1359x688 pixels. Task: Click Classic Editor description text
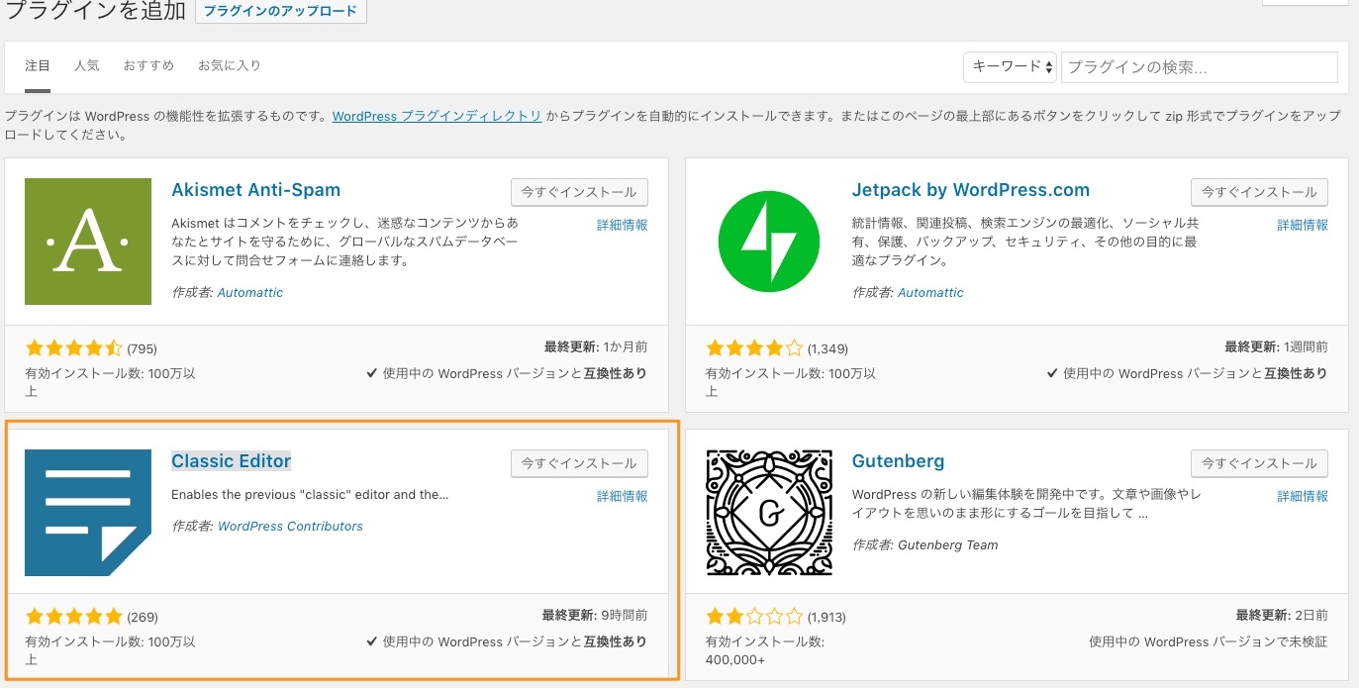click(x=310, y=495)
